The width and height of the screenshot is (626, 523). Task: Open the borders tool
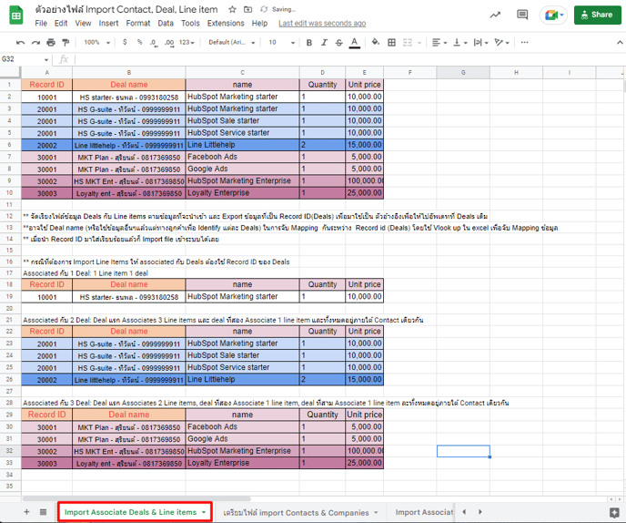click(391, 43)
